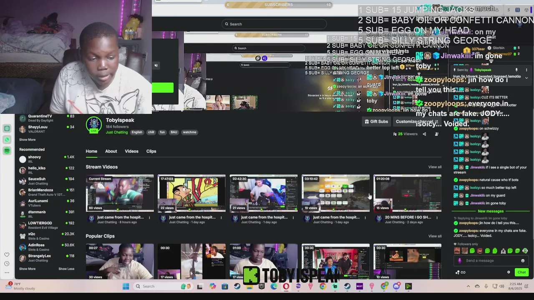
Task: Open options for 20 MINS BEFORE video
Action: pos(437,217)
